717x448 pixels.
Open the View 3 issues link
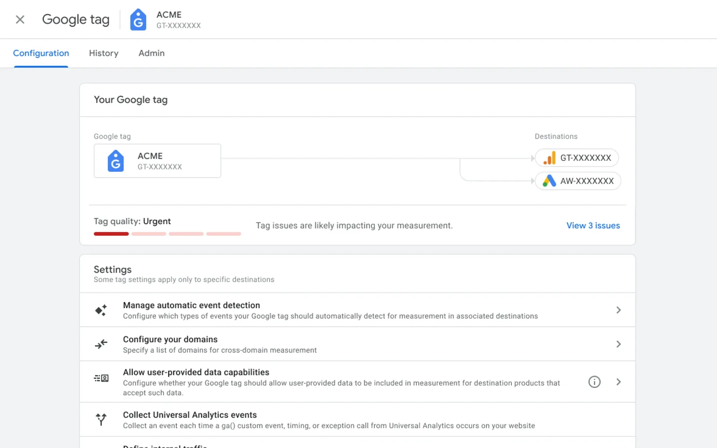pyautogui.click(x=593, y=225)
